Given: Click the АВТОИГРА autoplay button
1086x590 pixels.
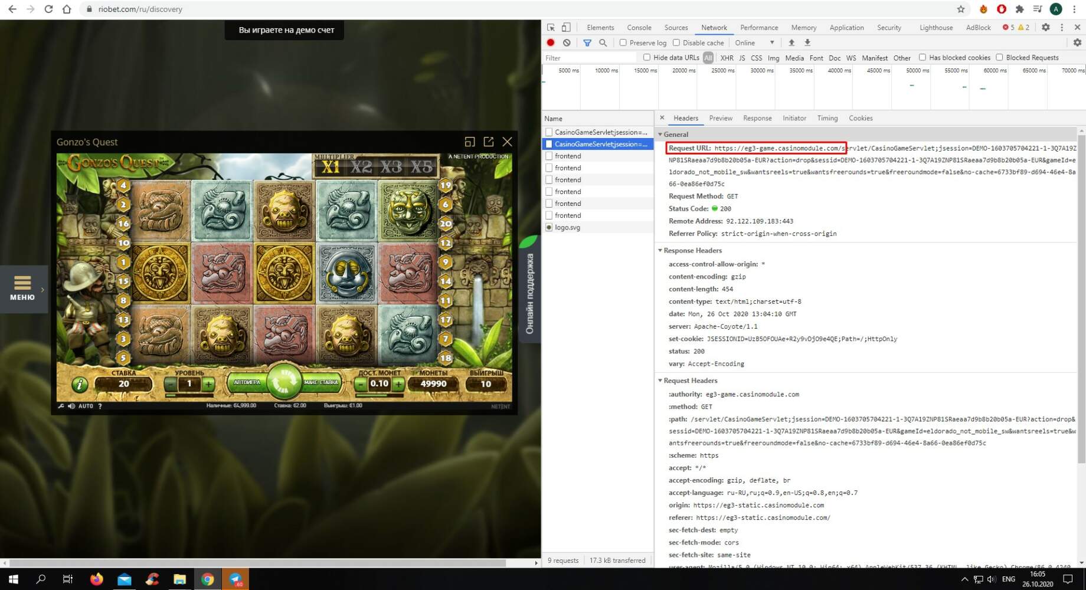Looking at the screenshot, I should tap(247, 382).
